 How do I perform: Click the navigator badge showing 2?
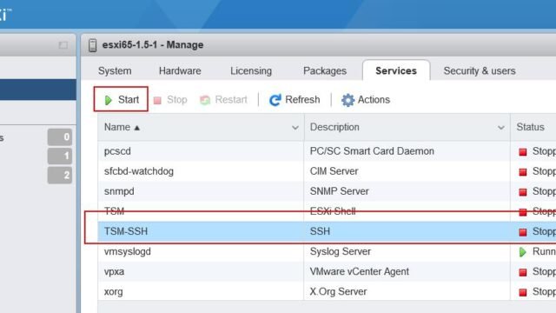coord(60,175)
